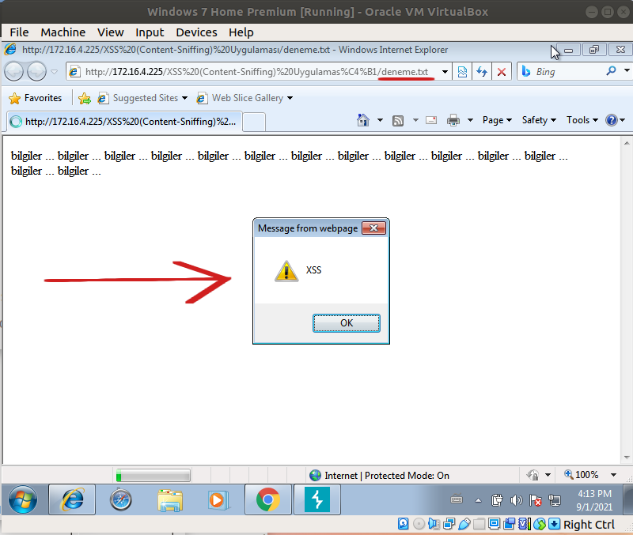Image resolution: width=633 pixels, height=535 pixels.
Task: Click Action Center flag tray icon
Action: pyautogui.click(x=536, y=501)
